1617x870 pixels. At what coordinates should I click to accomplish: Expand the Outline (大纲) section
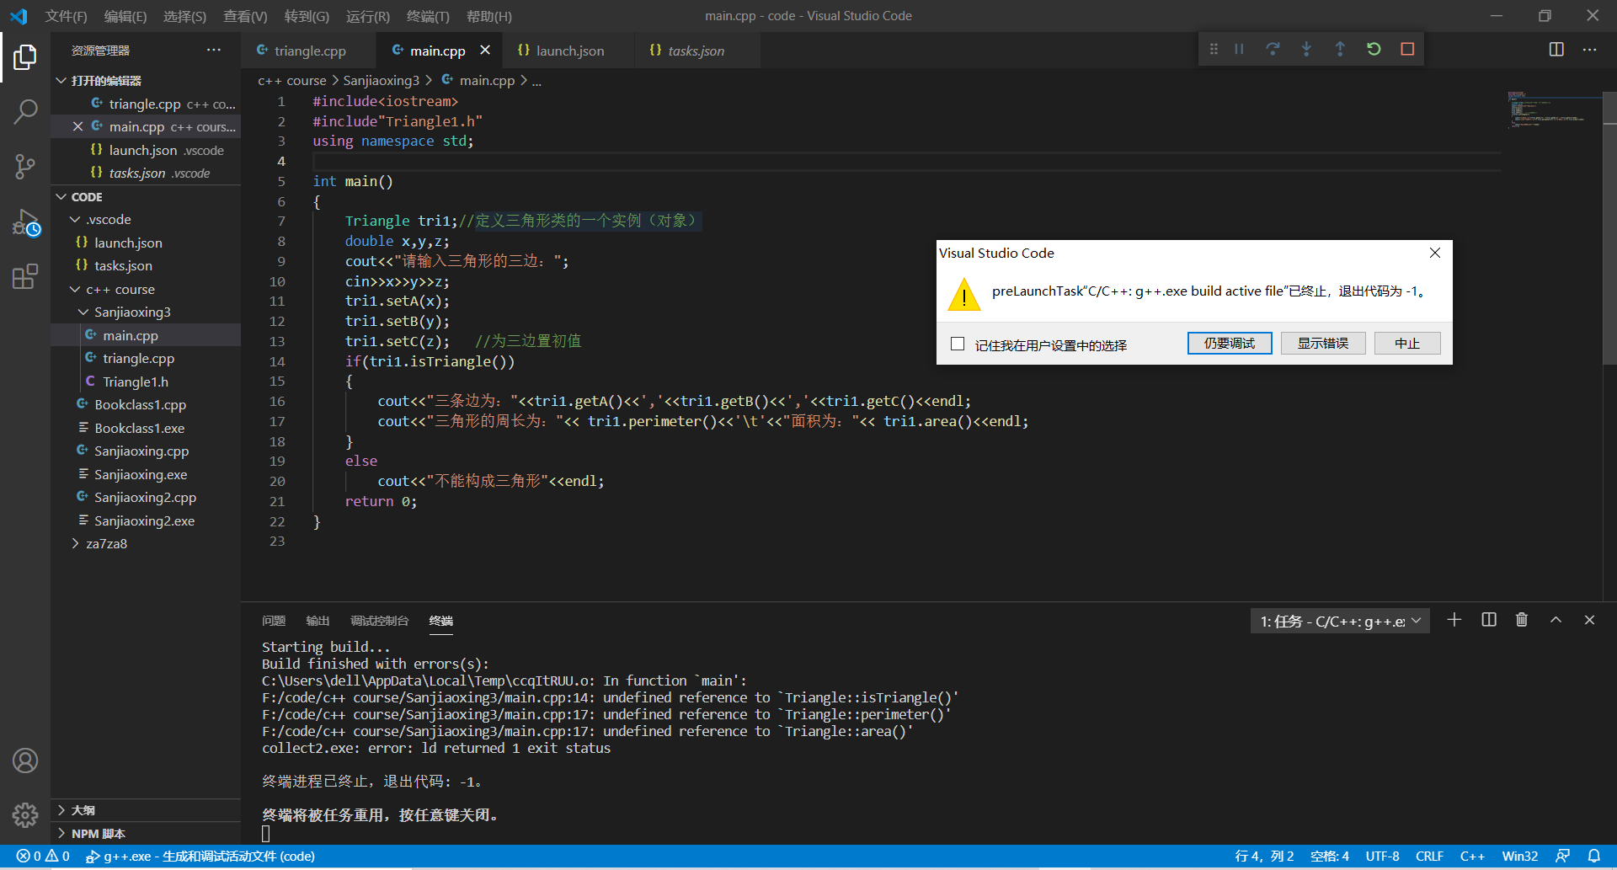146,809
